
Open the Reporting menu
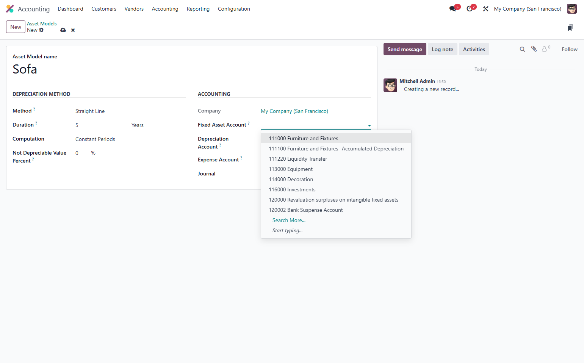coord(198,9)
